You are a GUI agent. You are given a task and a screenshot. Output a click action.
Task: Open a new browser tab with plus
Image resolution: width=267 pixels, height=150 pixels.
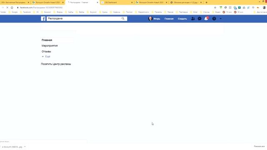[x=207, y=2]
